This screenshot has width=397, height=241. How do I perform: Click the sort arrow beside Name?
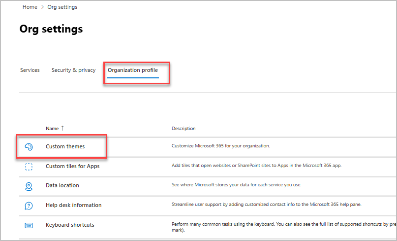[62, 128]
